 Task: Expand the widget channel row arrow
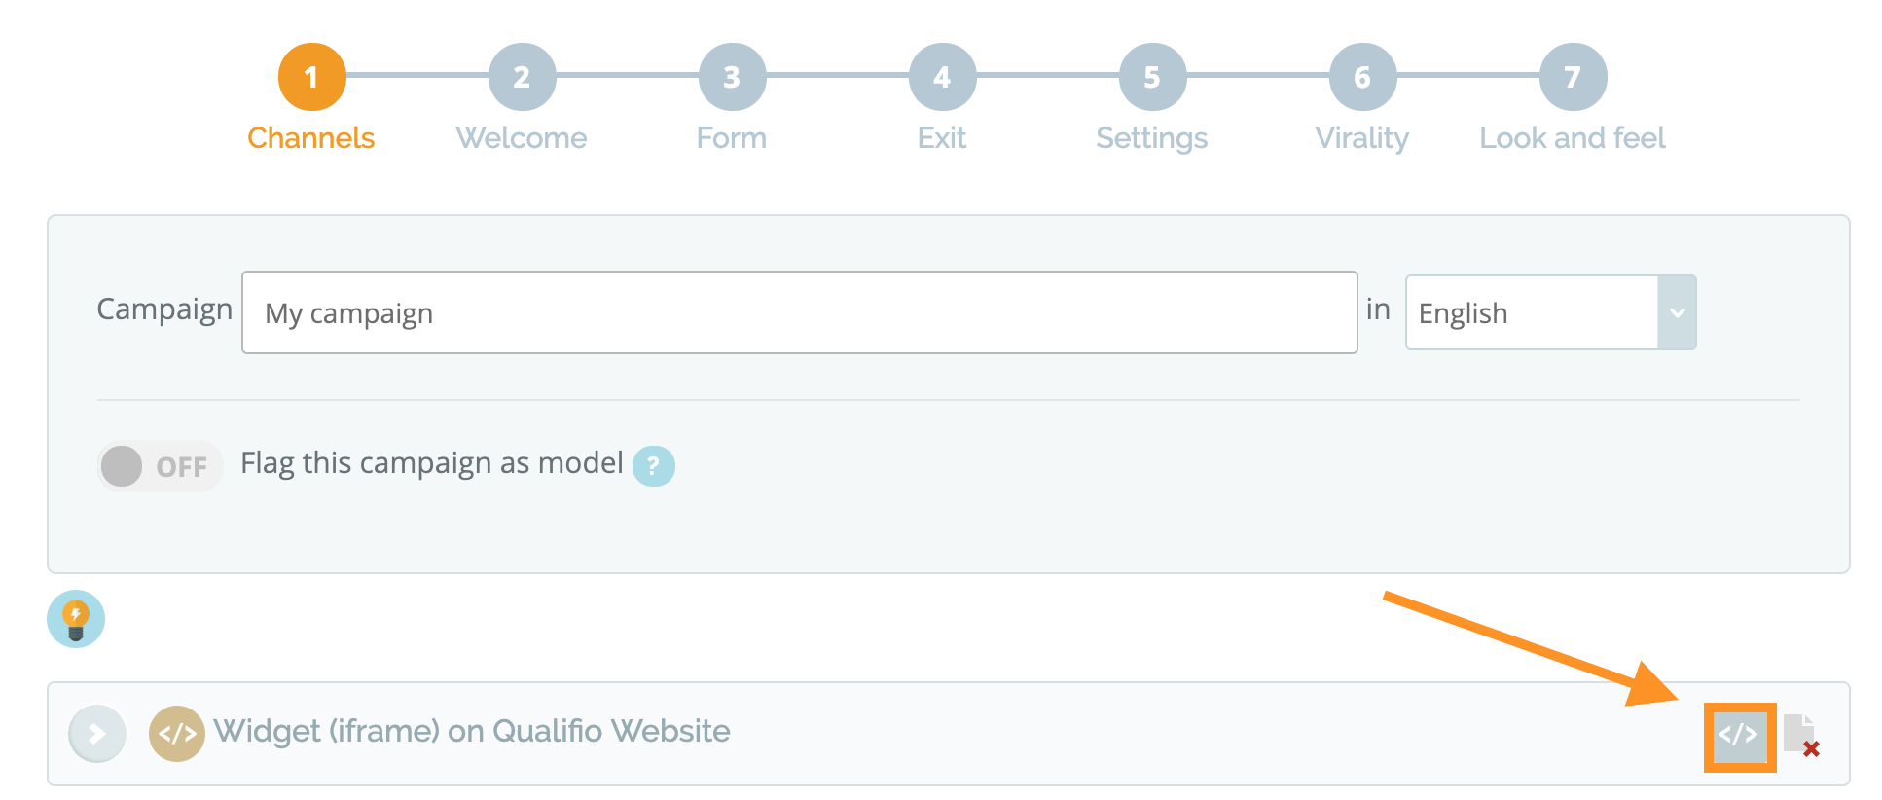coord(97,734)
